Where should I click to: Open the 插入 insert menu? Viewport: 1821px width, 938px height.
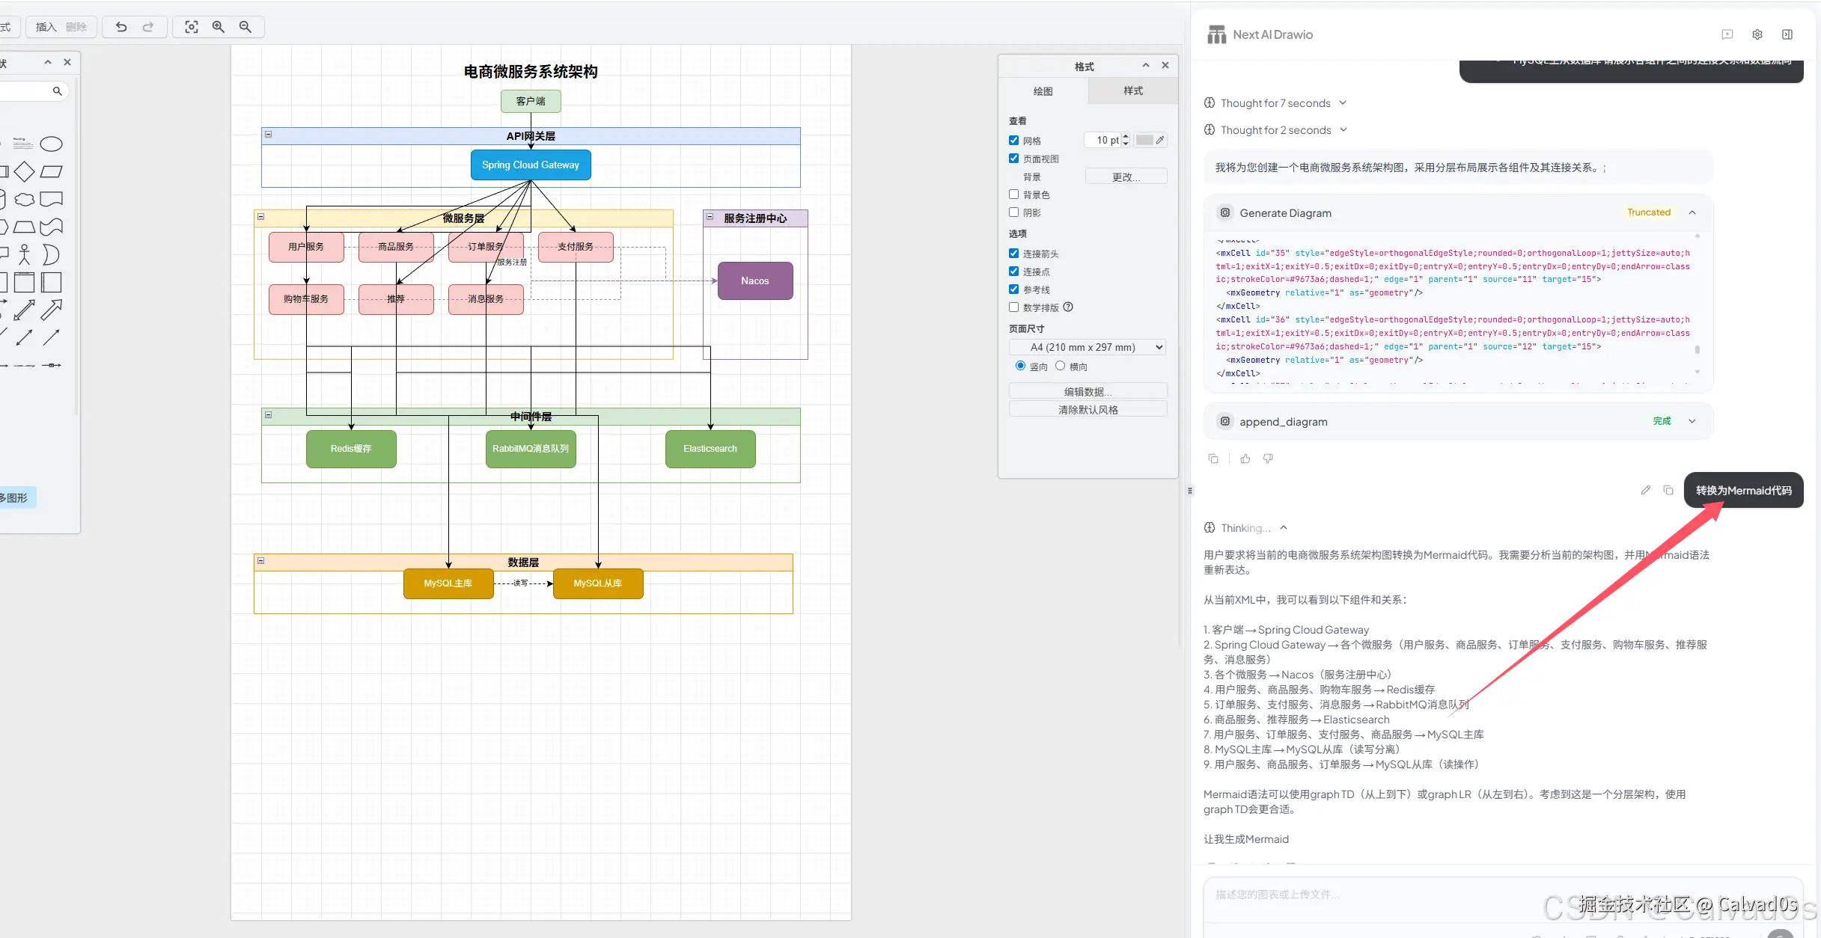point(46,27)
